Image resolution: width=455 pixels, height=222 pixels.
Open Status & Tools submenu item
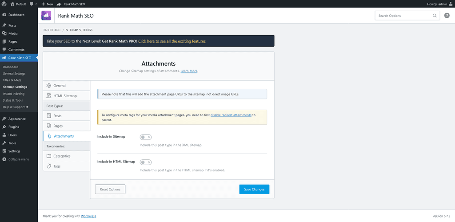coord(12,100)
